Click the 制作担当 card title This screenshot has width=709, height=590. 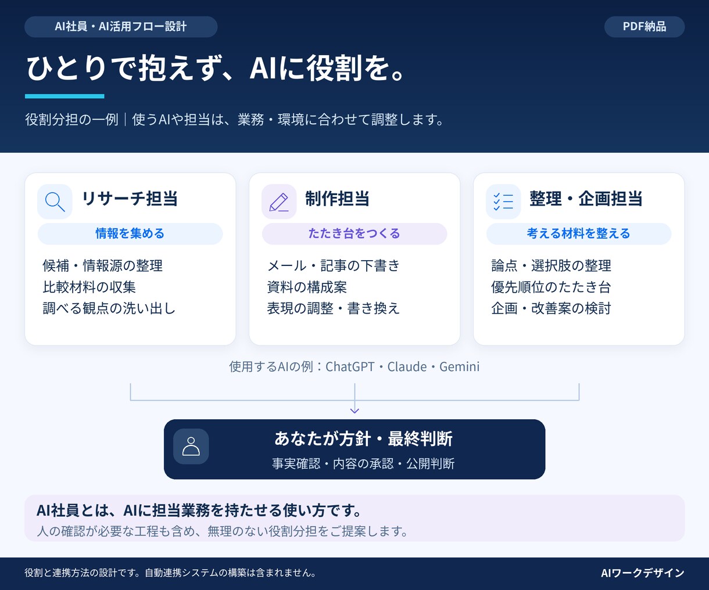tap(338, 199)
